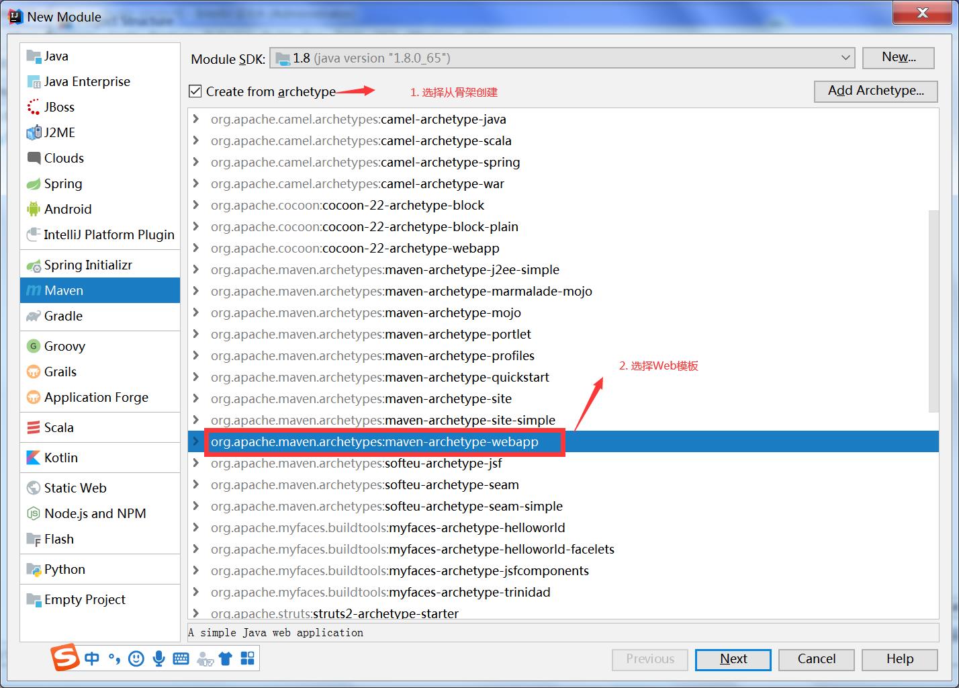Expand maven-archetype-quickstart entry
Viewport: 959px width, 688px height.
195,377
